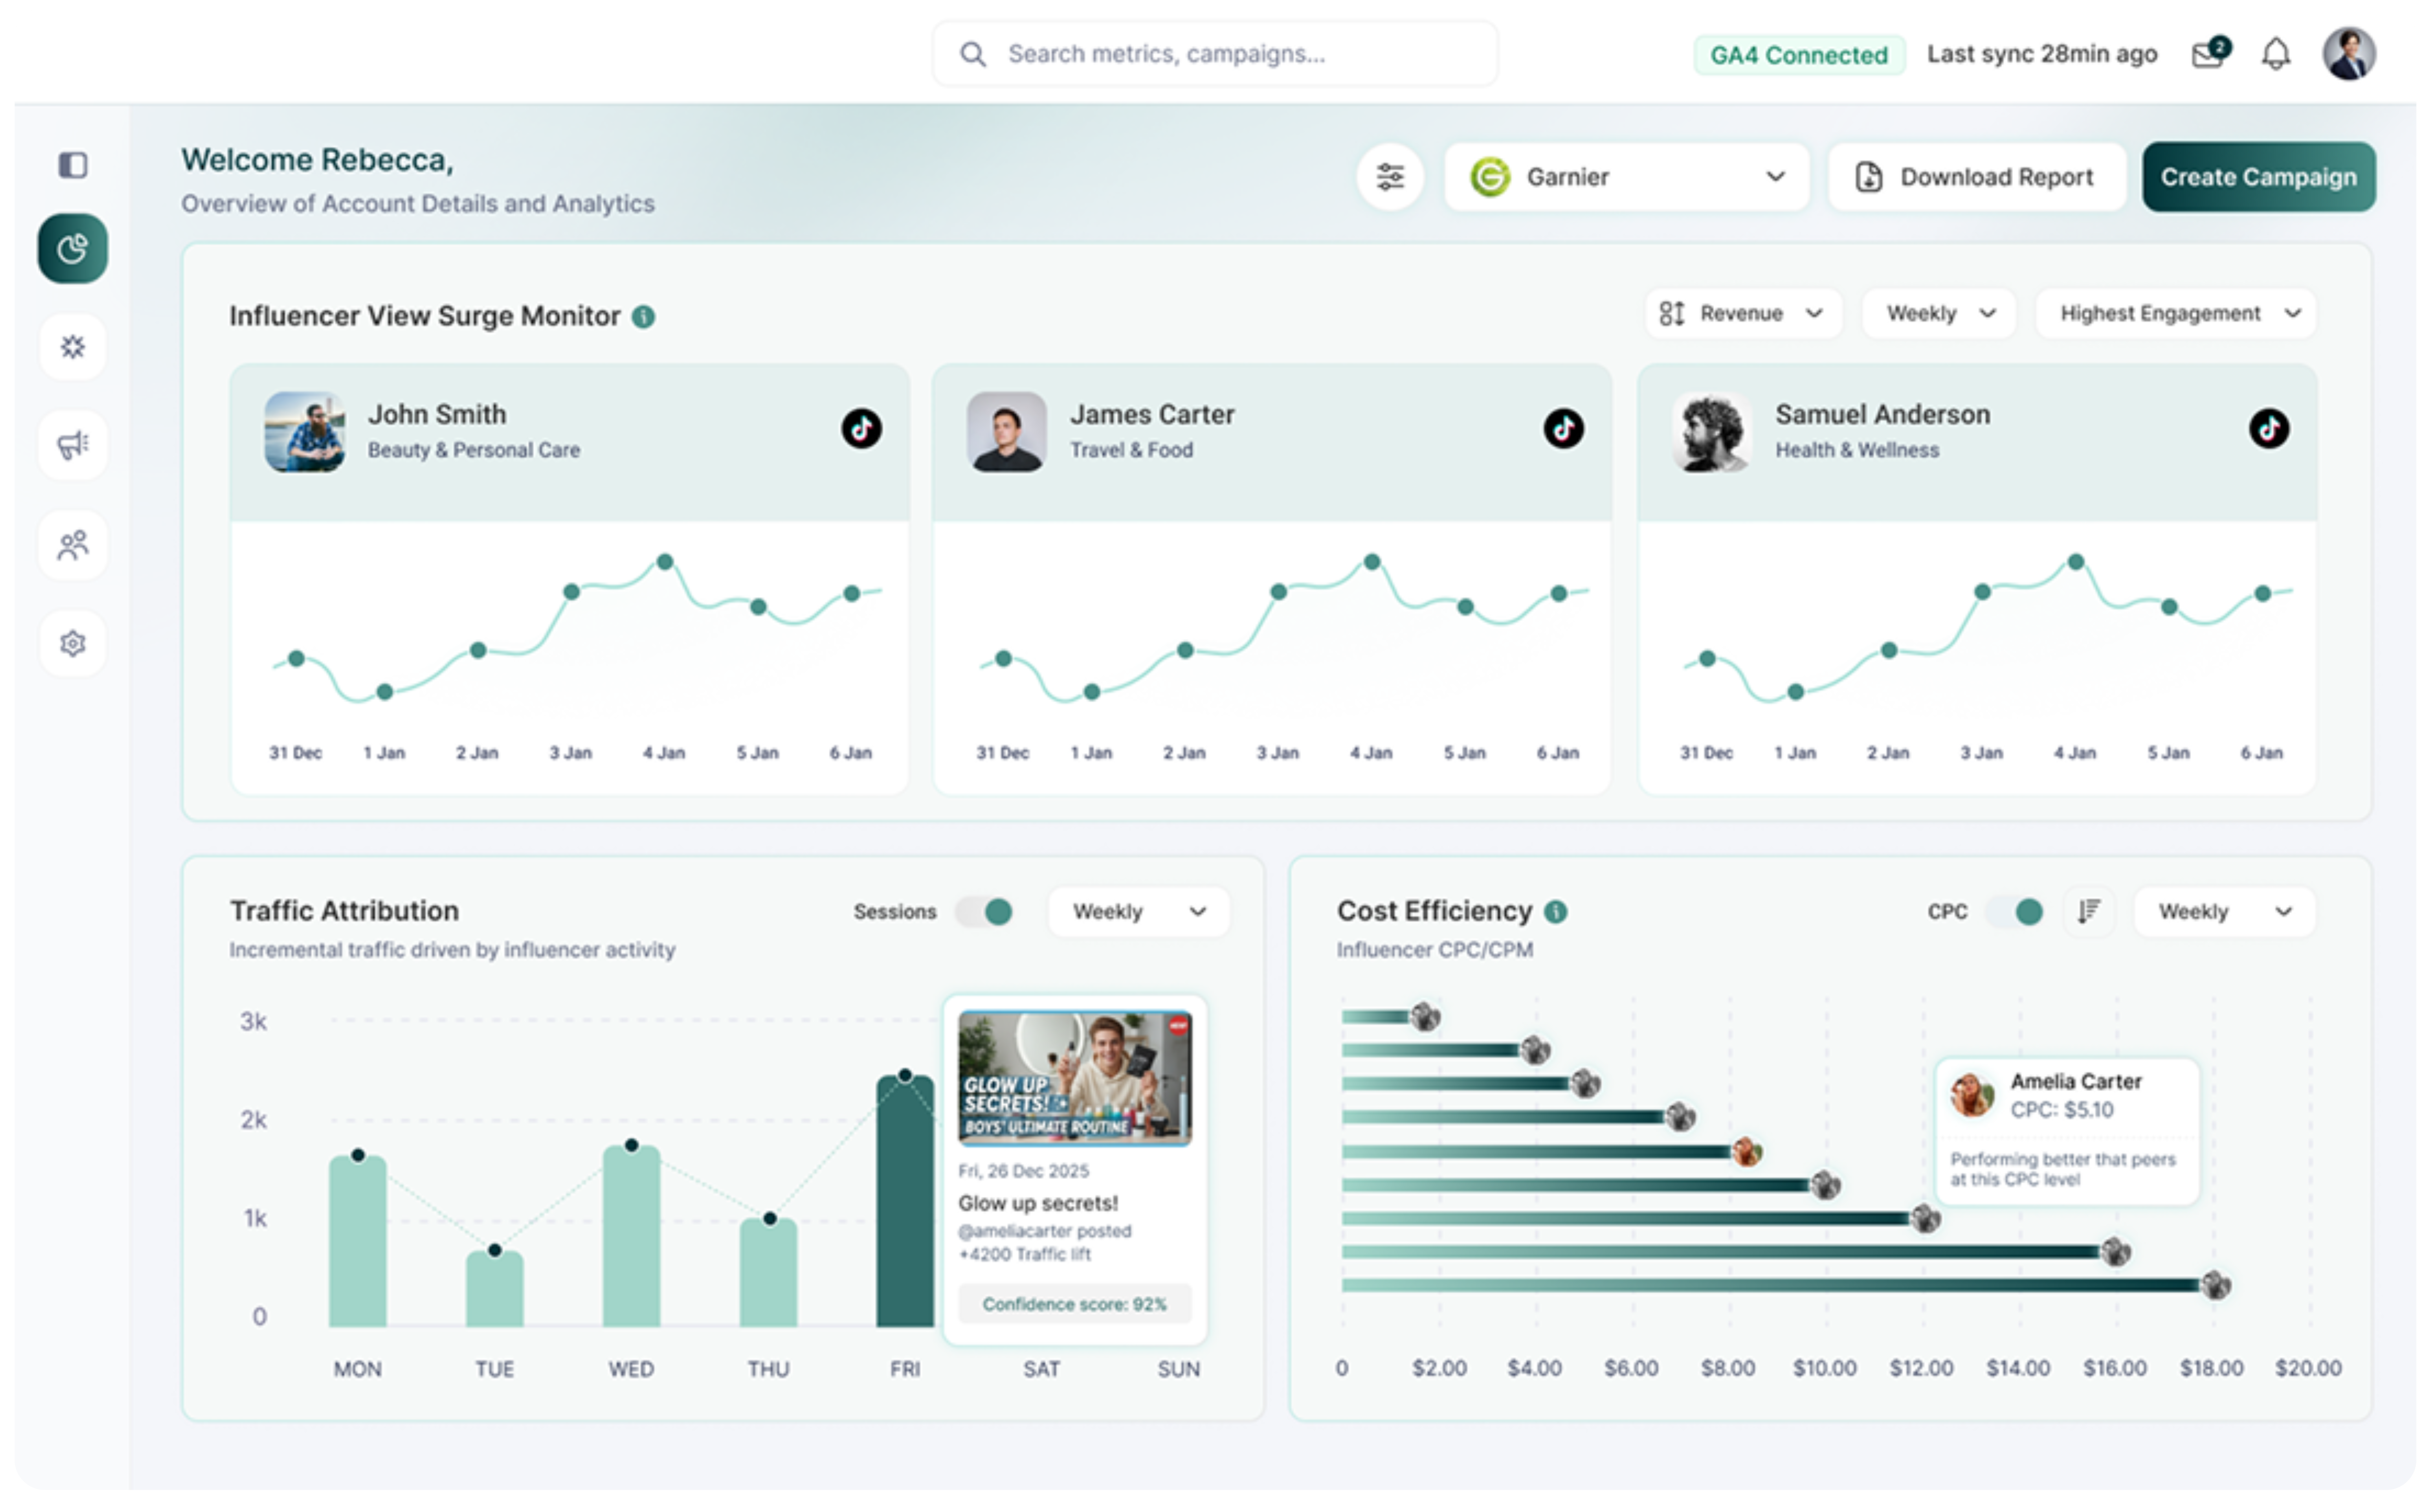Click the TUE bar in Traffic Attribution
The width and height of the screenshot is (2425, 1512).
point(495,1289)
